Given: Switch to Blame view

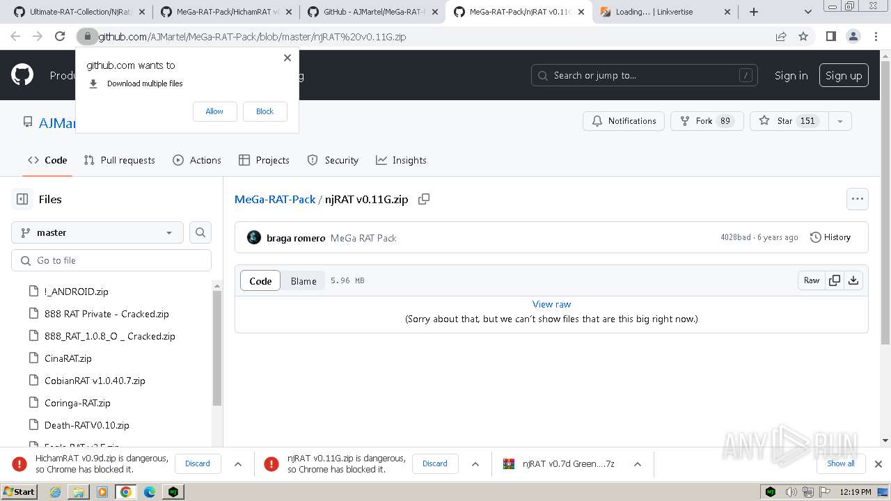Looking at the screenshot, I should point(303,280).
